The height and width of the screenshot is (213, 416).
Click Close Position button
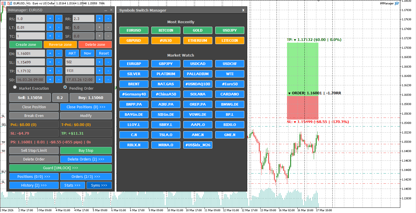click(34, 107)
